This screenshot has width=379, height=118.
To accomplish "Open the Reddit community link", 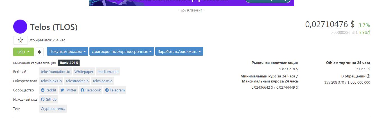I will point(49,90).
